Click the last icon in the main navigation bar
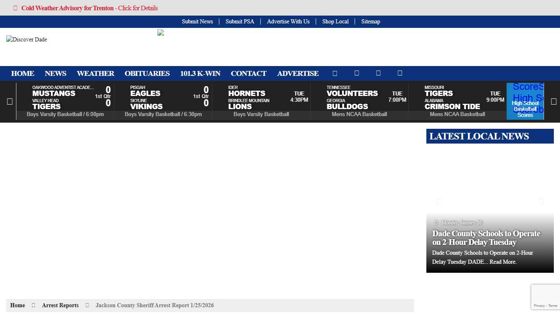The height and width of the screenshot is (315, 560). pos(400,73)
